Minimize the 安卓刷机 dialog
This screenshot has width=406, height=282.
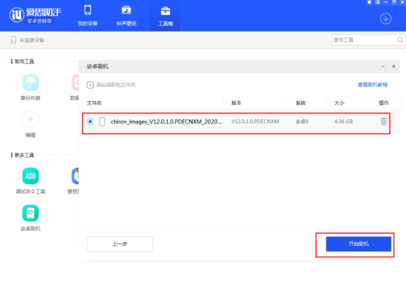click(x=382, y=67)
